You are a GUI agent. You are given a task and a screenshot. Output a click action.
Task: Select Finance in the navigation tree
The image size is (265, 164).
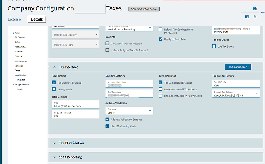pyautogui.click(x=18, y=56)
